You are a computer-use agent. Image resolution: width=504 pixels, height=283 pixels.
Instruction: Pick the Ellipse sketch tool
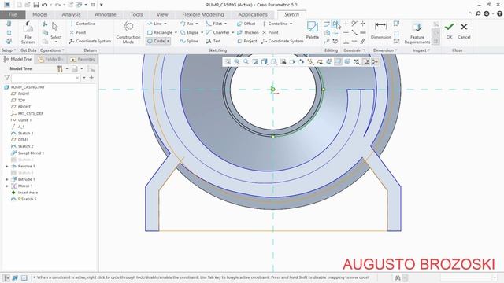coord(190,32)
